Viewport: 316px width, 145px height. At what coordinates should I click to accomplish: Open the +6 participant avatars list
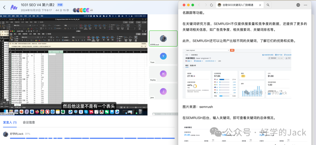[x=91, y=10]
